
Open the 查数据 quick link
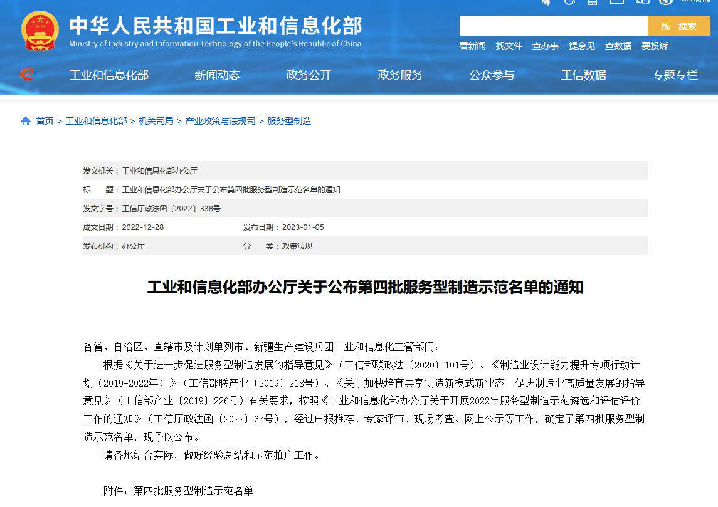[618, 46]
